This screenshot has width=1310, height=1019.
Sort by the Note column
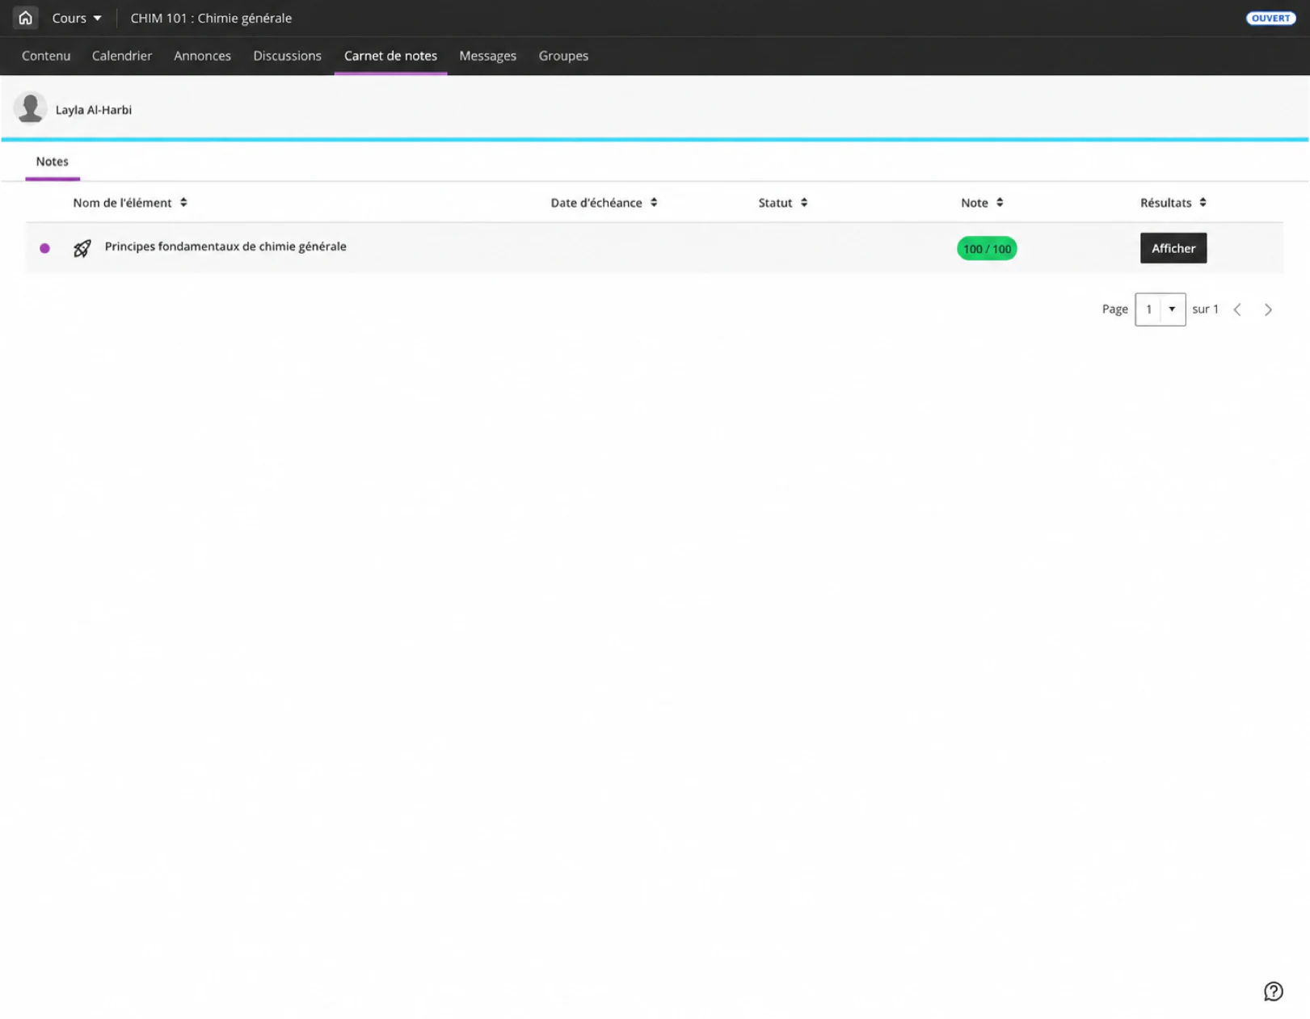[982, 203]
